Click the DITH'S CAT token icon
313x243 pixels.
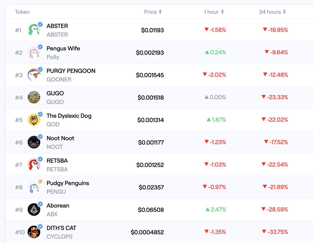coord(34,232)
